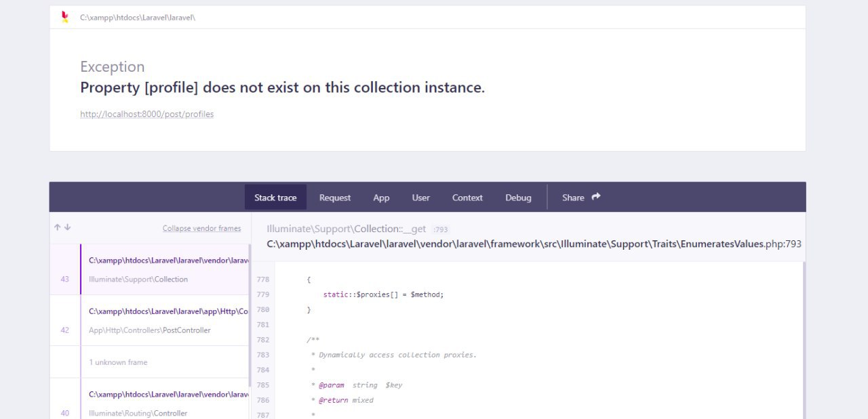Switch to the Context tab

coord(467,198)
